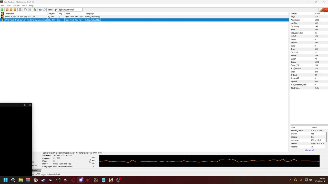Image resolution: width=328 pixels, height=184 pixels.
Task: Select player szeffito in the list
Action: pos(309,23)
